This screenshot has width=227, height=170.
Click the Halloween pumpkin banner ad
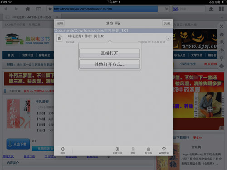(x=195, y=39)
